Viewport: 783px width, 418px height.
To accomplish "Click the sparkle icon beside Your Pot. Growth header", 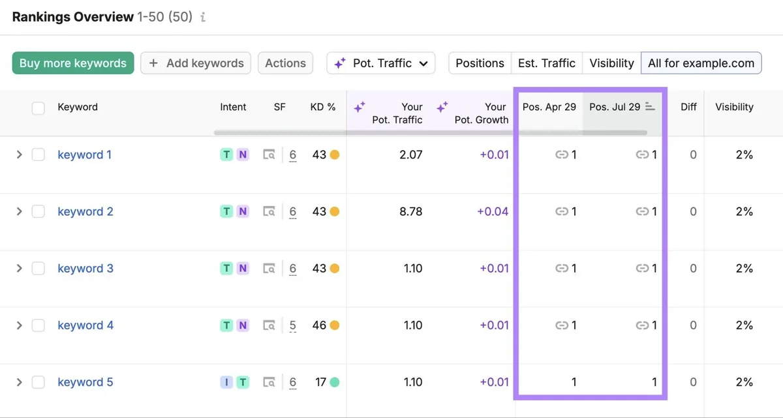I will point(442,107).
